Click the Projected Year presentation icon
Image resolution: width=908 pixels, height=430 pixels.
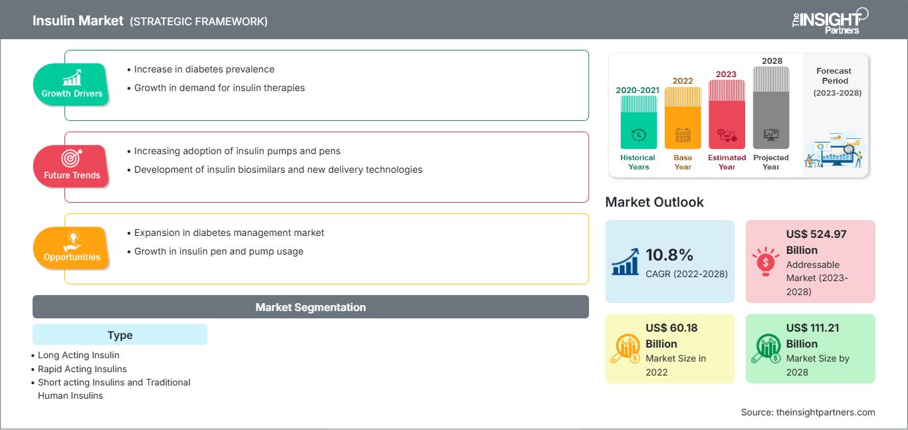pyautogui.click(x=771, y=135)
